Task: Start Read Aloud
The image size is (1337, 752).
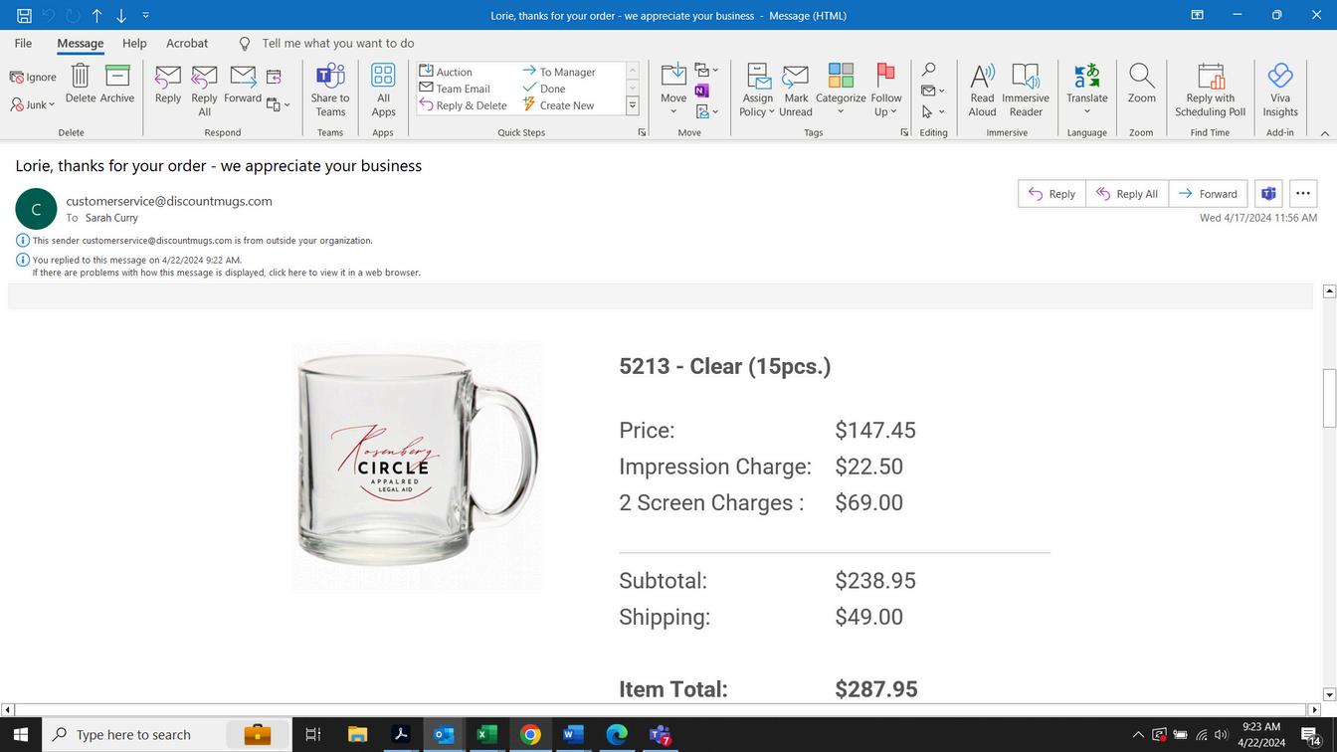Action: point(982,91)
